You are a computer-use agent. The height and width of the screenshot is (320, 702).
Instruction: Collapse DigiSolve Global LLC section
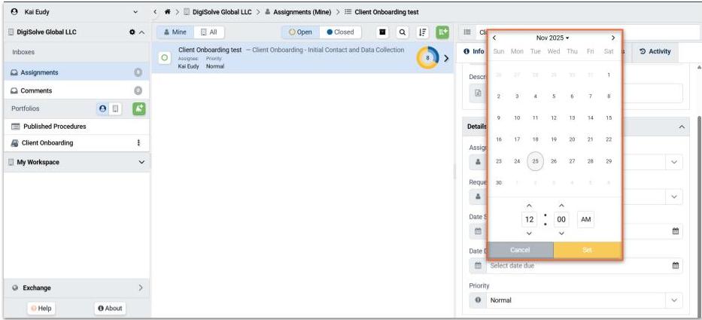(142, 32)
